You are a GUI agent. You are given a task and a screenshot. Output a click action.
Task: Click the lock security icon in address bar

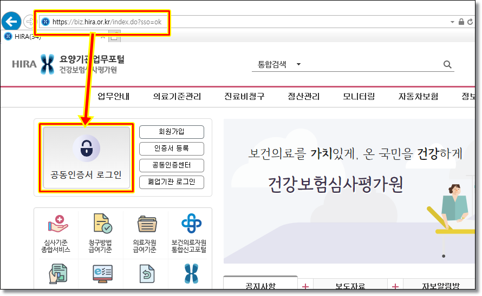click(461, 22)
